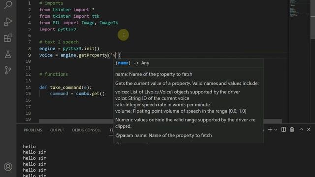Click 'volume: Floating point volume' tooltip line
Screen dimensions: 315x177
coord(181,111)
